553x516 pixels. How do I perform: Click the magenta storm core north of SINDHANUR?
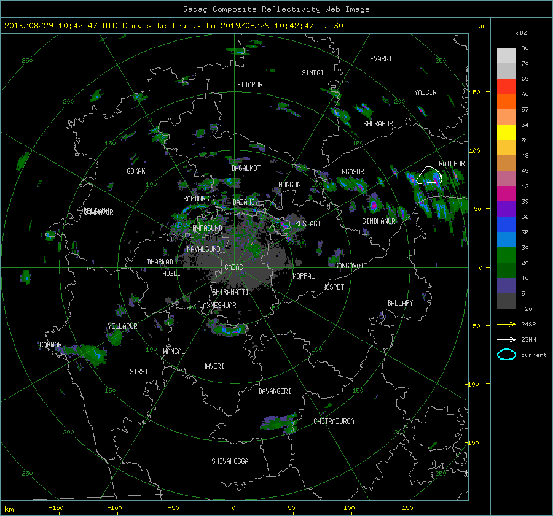374,205
